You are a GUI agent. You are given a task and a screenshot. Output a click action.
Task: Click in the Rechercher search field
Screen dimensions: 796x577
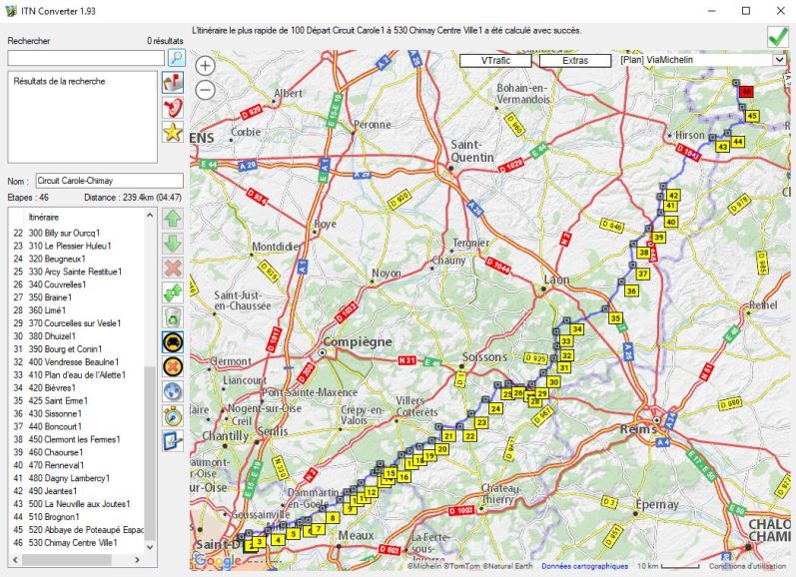pos(86,58)
